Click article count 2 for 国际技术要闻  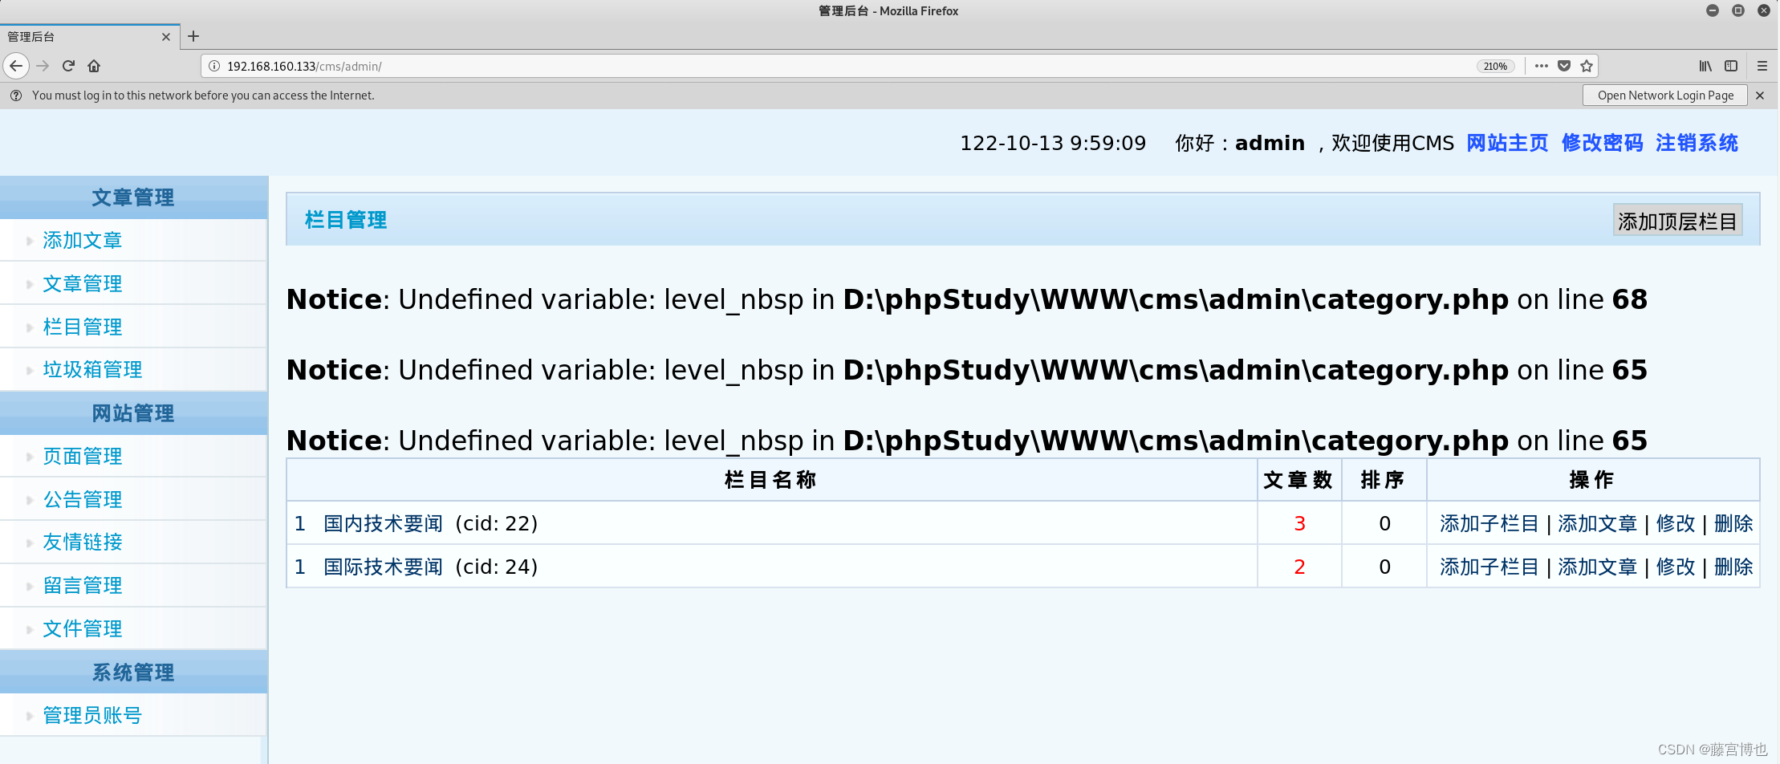tap(1299, 567)
